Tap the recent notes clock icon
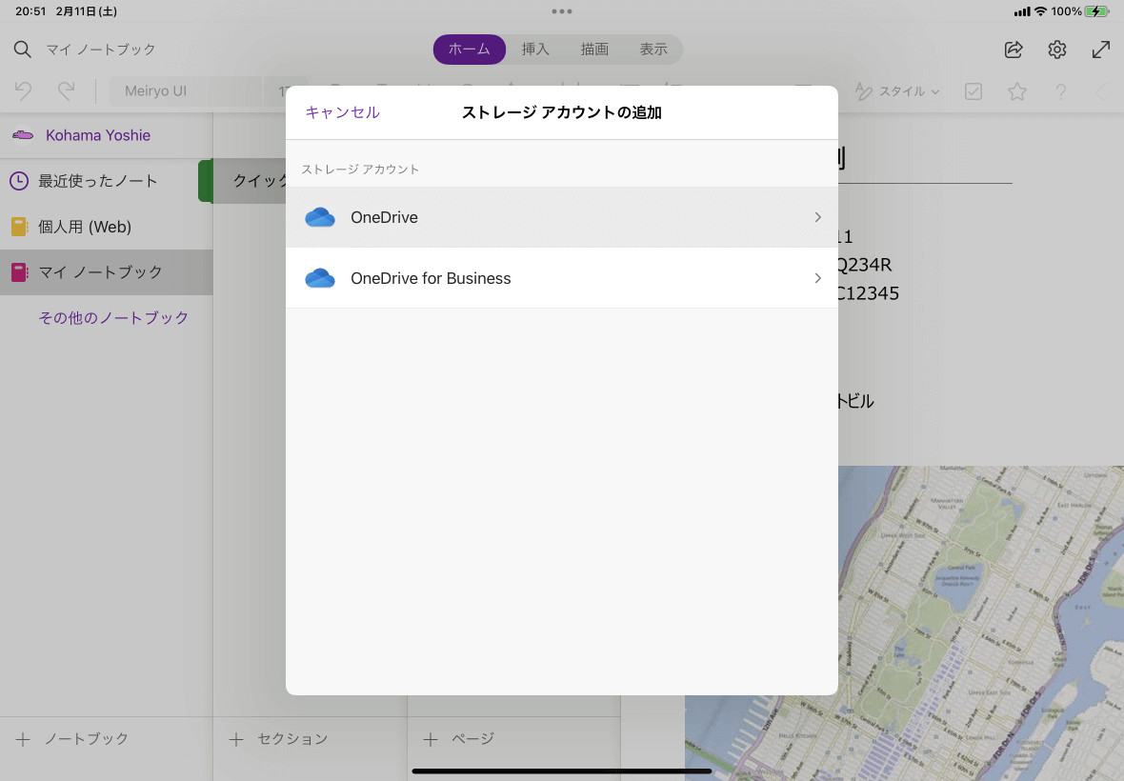This screenshot has height=781, width=1124. pos(19,181)
